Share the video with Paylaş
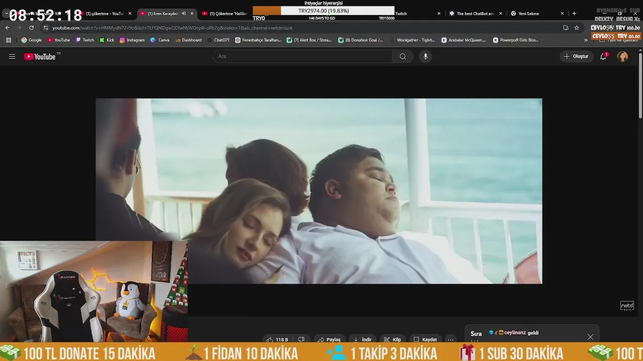This screenshot has width=643, height=361. pyautogui.click(x=329, y=339)
